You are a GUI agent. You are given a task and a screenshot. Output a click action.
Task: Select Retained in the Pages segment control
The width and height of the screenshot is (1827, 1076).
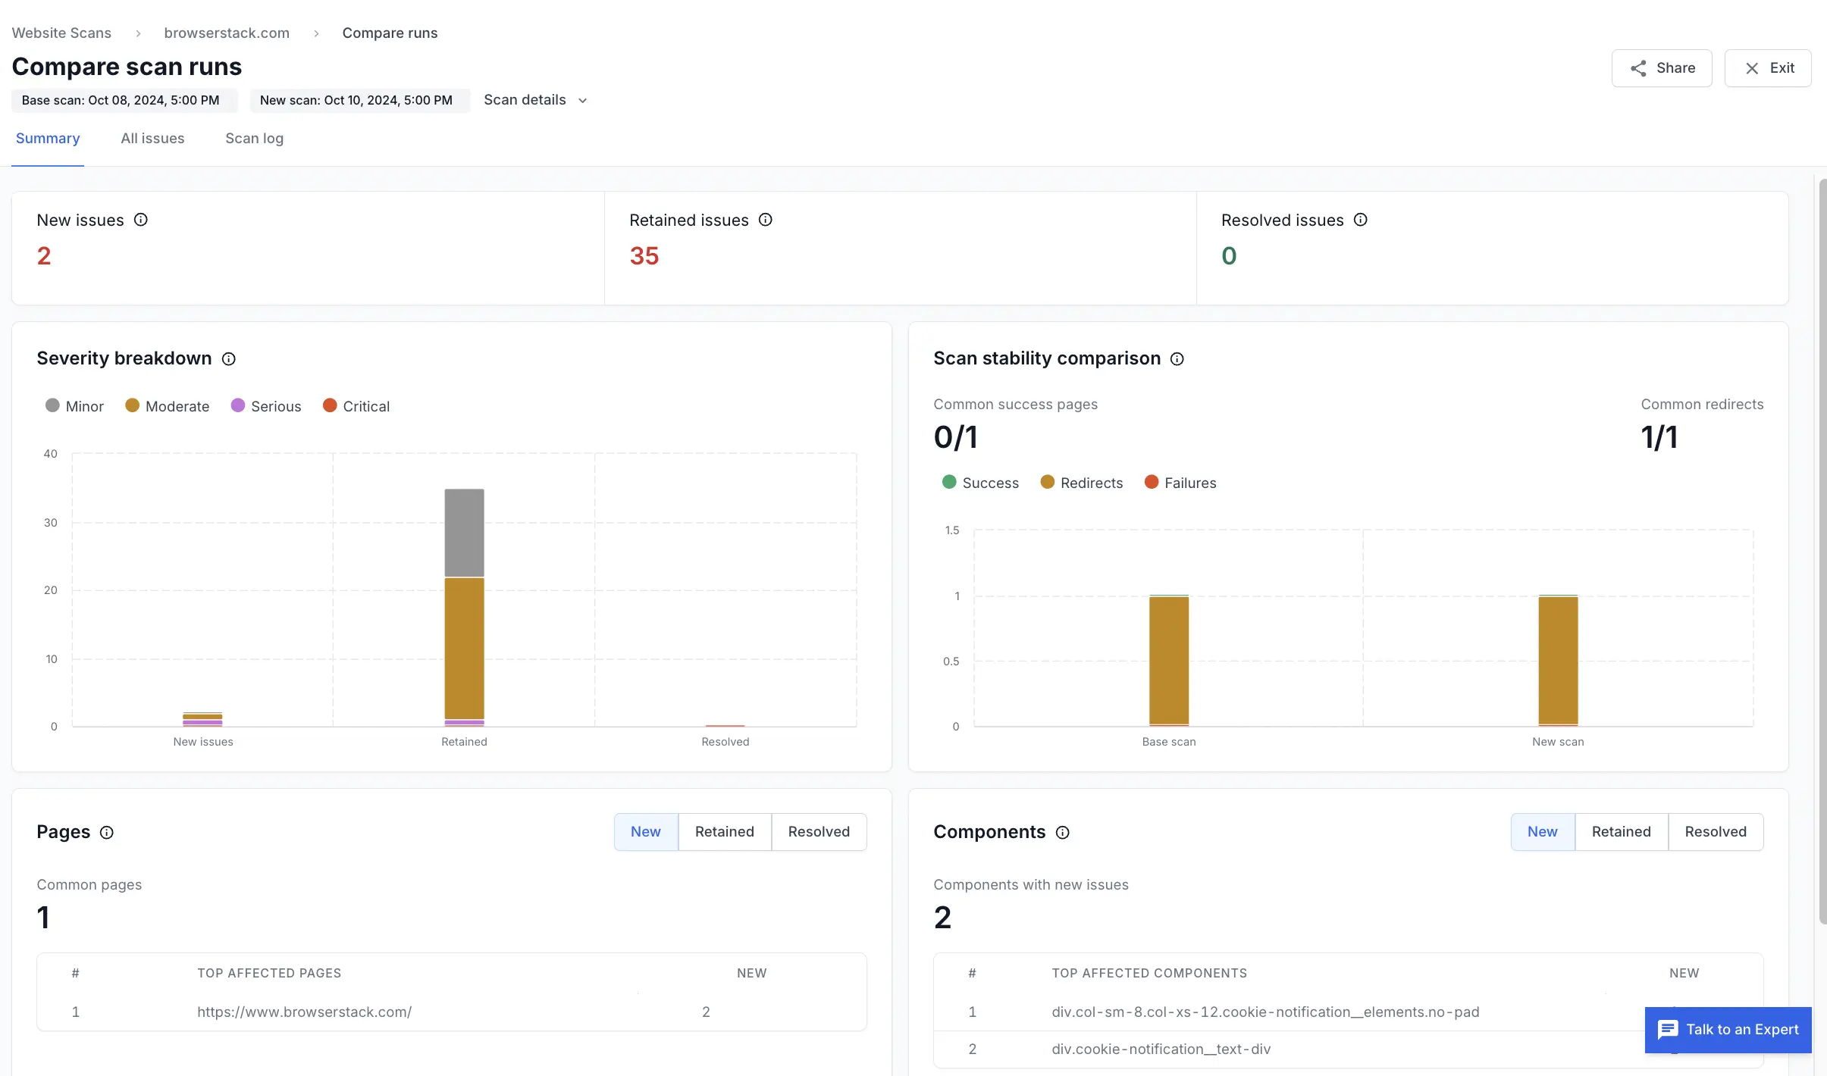(x=724, y=832)
